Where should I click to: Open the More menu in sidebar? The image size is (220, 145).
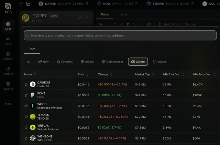(8, 101)
